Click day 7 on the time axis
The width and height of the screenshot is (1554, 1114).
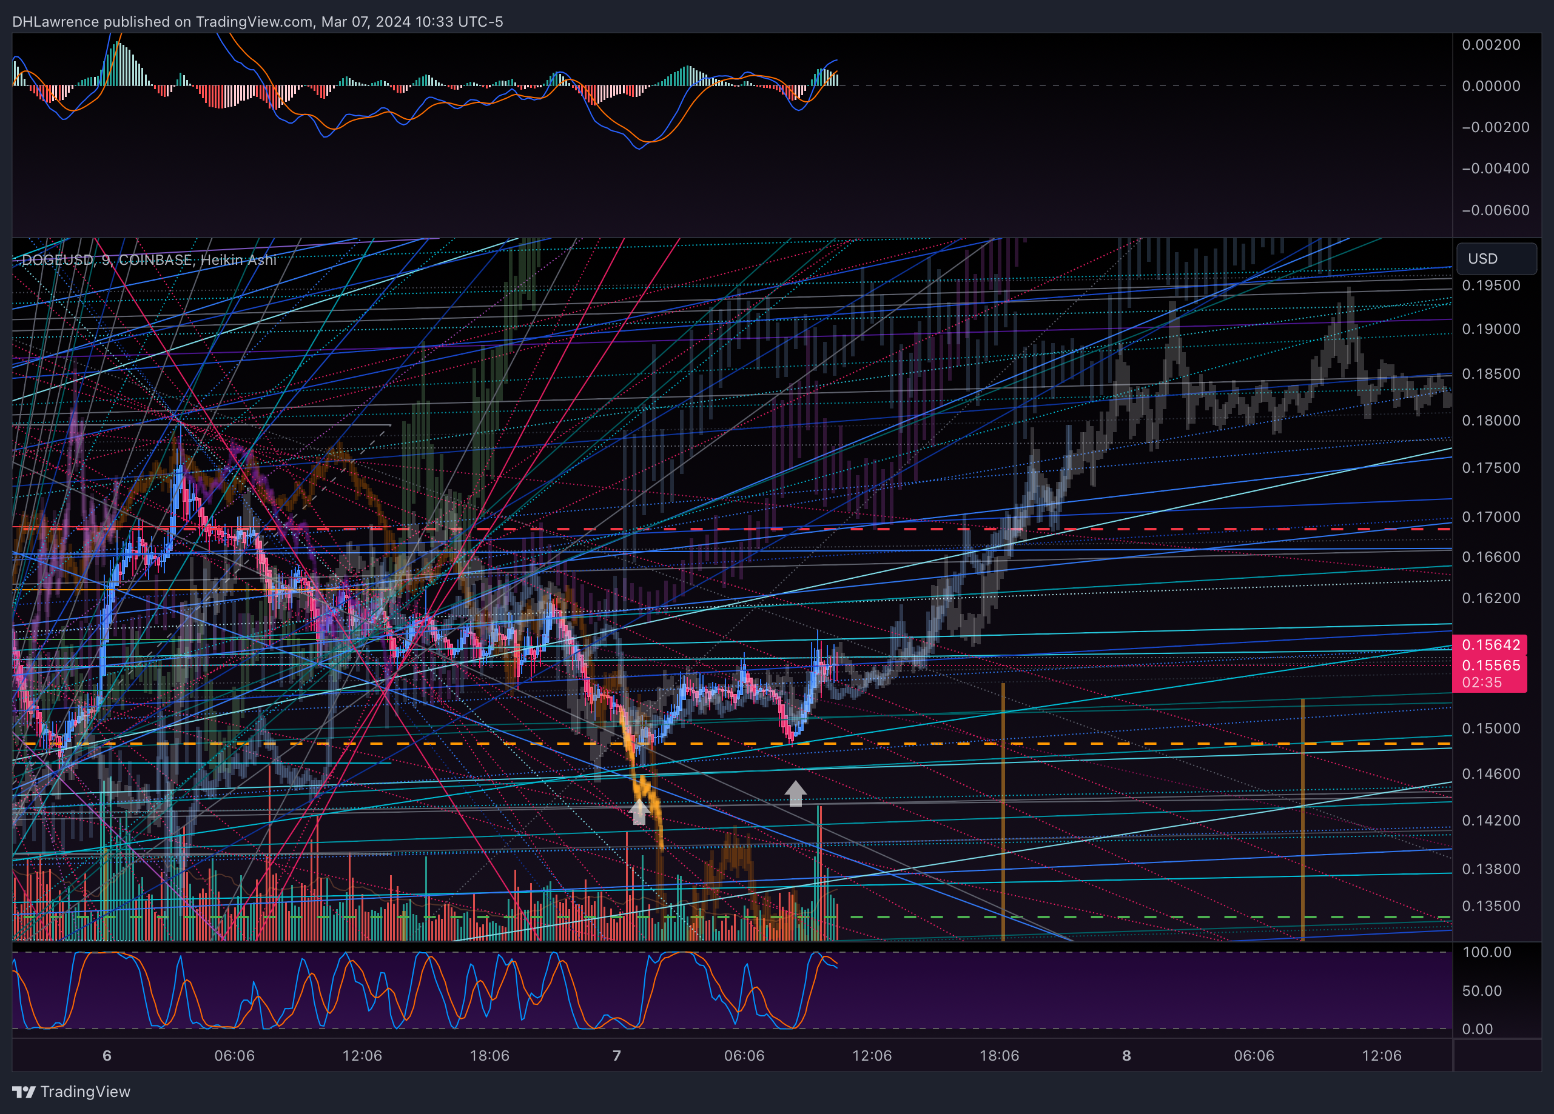click(617, 1055)
